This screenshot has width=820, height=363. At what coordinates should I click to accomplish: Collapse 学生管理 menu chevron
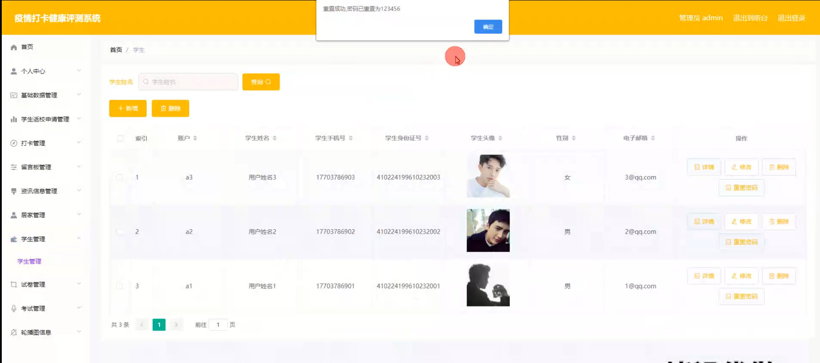(79, 238)
